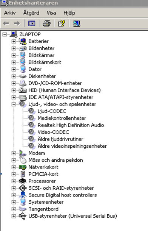Select the Processorer chip icon

click(x=23, y=181)
